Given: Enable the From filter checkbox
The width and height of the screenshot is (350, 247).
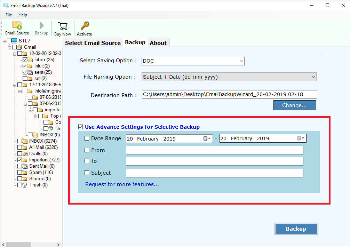Looking at the screenshot, I should (x=87, y=150).
